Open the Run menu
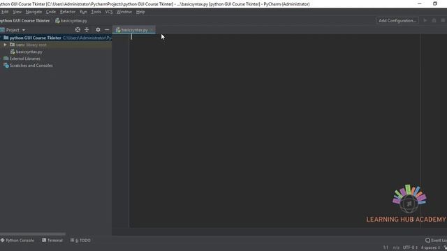Image resolution: width=447 pixels, height=251 pixels. click(x=83, y=12)
